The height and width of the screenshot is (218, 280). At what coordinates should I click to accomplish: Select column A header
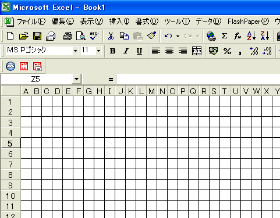pyautogui.click(x=26, y=91)
